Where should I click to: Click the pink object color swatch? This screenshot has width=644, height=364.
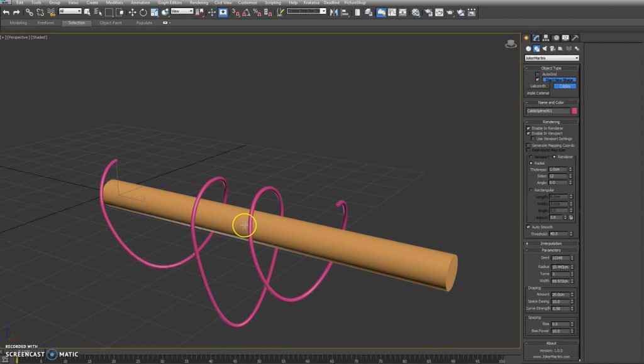click(574, 111)
